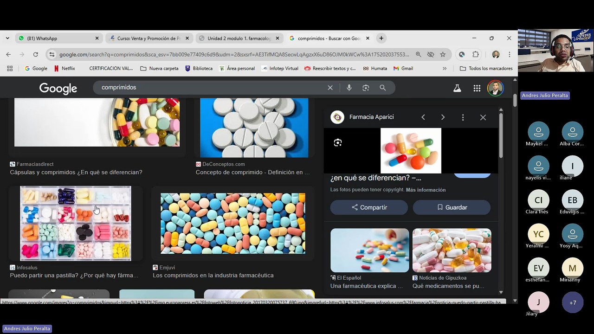Start voice search with microphone icon
The height and width of the screenshot is (334, 594).
click(x=349, y=88)
